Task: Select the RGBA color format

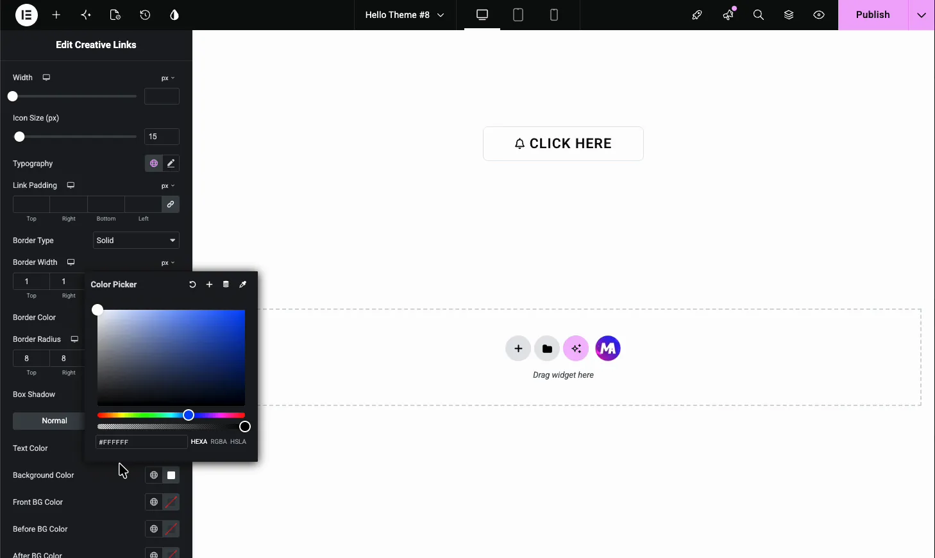Action: 219,442
